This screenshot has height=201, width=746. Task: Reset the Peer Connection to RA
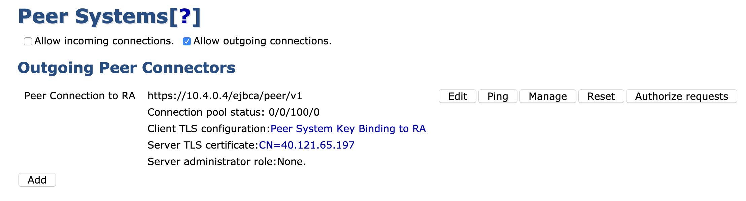tap(601, 96)
